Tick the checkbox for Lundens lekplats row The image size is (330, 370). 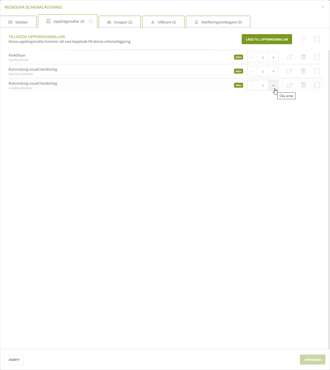point(317,85)
